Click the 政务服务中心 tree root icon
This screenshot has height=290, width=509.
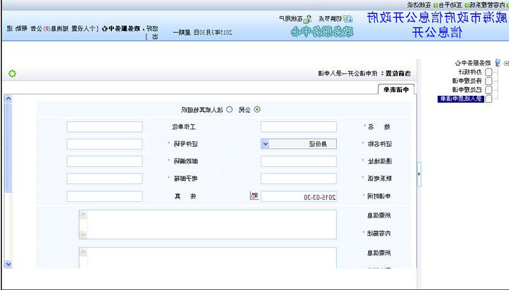click(x=498, y=62)
